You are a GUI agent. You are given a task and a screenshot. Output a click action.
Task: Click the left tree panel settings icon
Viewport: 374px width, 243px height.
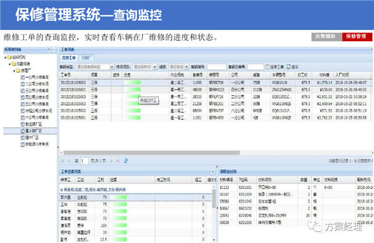tap(49, 49)
